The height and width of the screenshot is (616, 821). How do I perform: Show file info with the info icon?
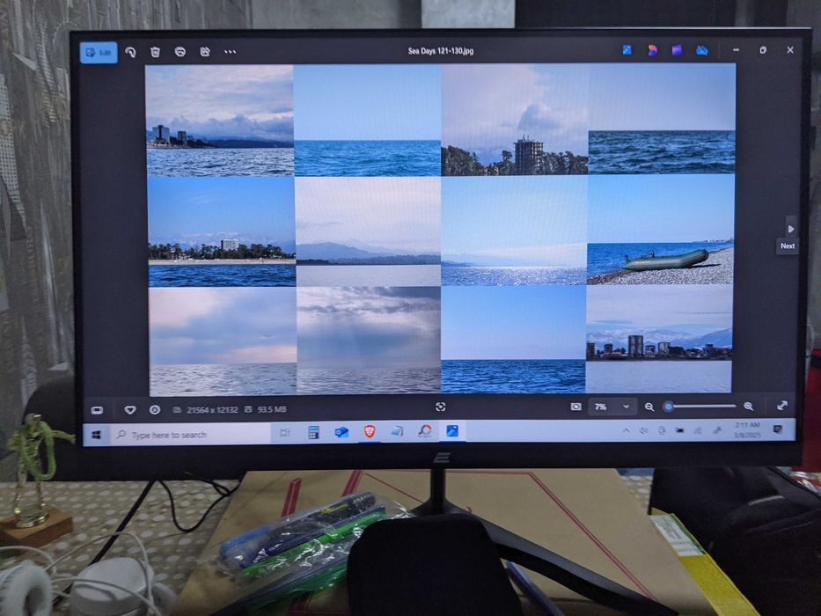[155, 409]
